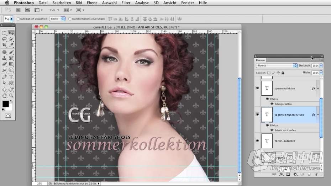Enable 'Transformationssteuerungen' checkbox
331x186 pixels.
coord(70,19)
